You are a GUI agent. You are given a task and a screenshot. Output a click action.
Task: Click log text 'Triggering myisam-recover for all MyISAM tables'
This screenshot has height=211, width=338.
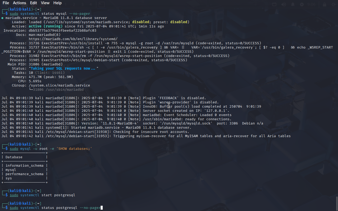tap(163, 136)
